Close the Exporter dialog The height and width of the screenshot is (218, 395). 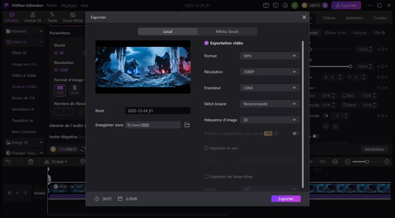pos(304,17)
